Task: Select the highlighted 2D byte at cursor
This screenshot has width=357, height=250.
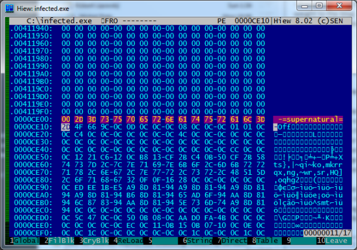Action: 66,127
